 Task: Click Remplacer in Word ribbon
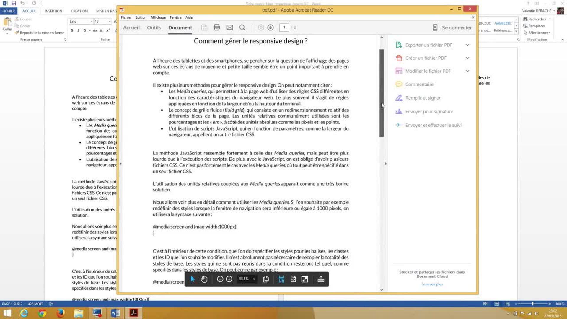tap(534, 26)
